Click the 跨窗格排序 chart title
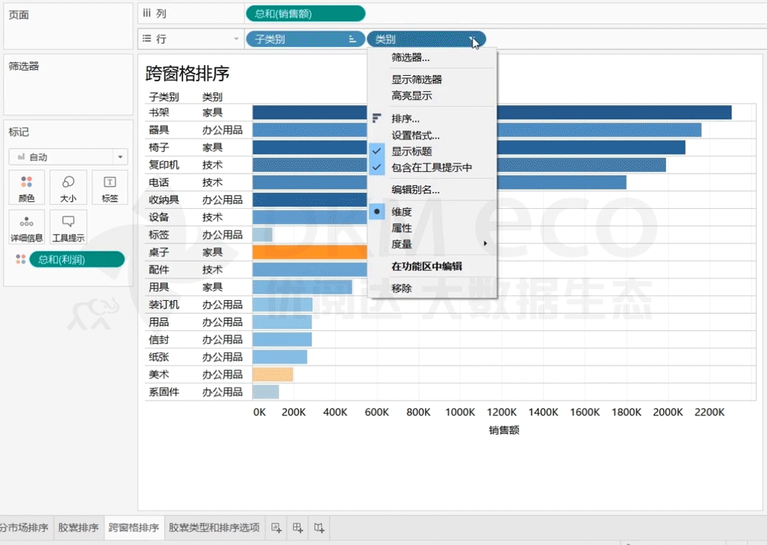Viewport: 767px width, 545px height. (x=187, y=74)
